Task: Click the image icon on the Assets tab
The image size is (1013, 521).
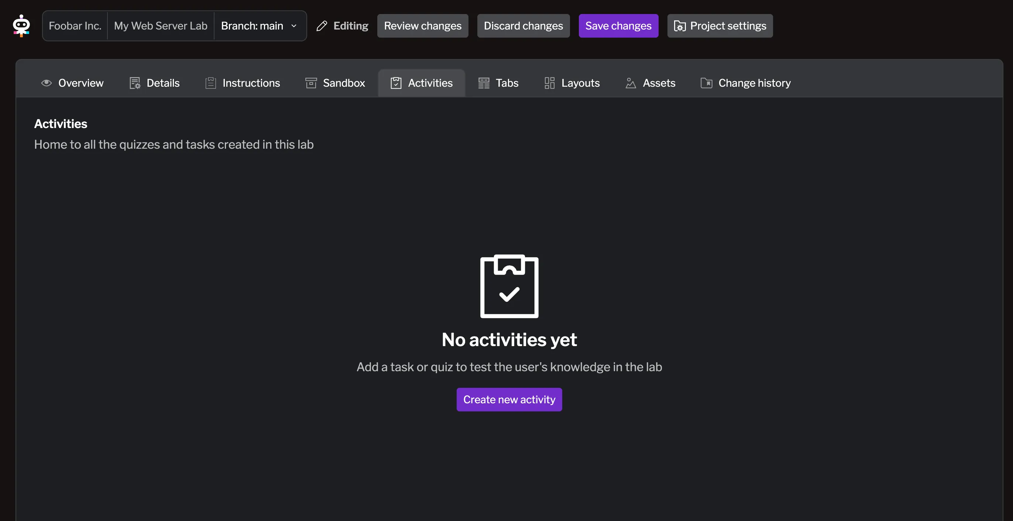Action: pyautogui.click(x=631, y=83)
